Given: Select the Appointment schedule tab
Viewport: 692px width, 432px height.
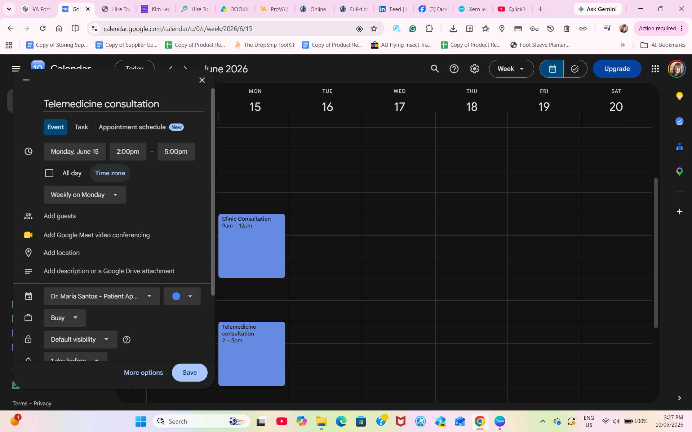Looking at the screenshot, I should [141, 127].
